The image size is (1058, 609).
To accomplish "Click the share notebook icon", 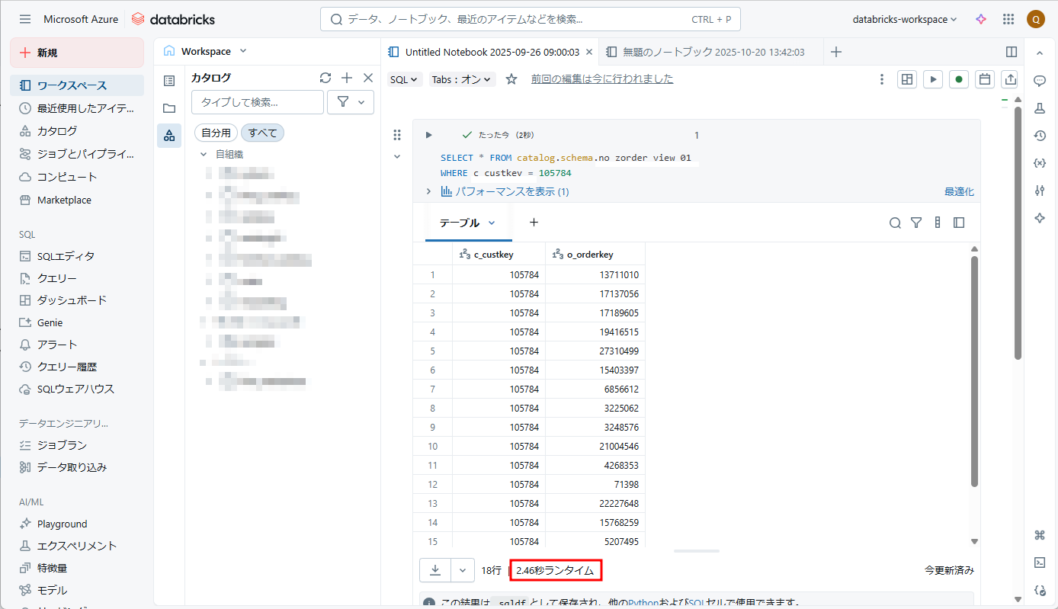I will coord(1010,79).
